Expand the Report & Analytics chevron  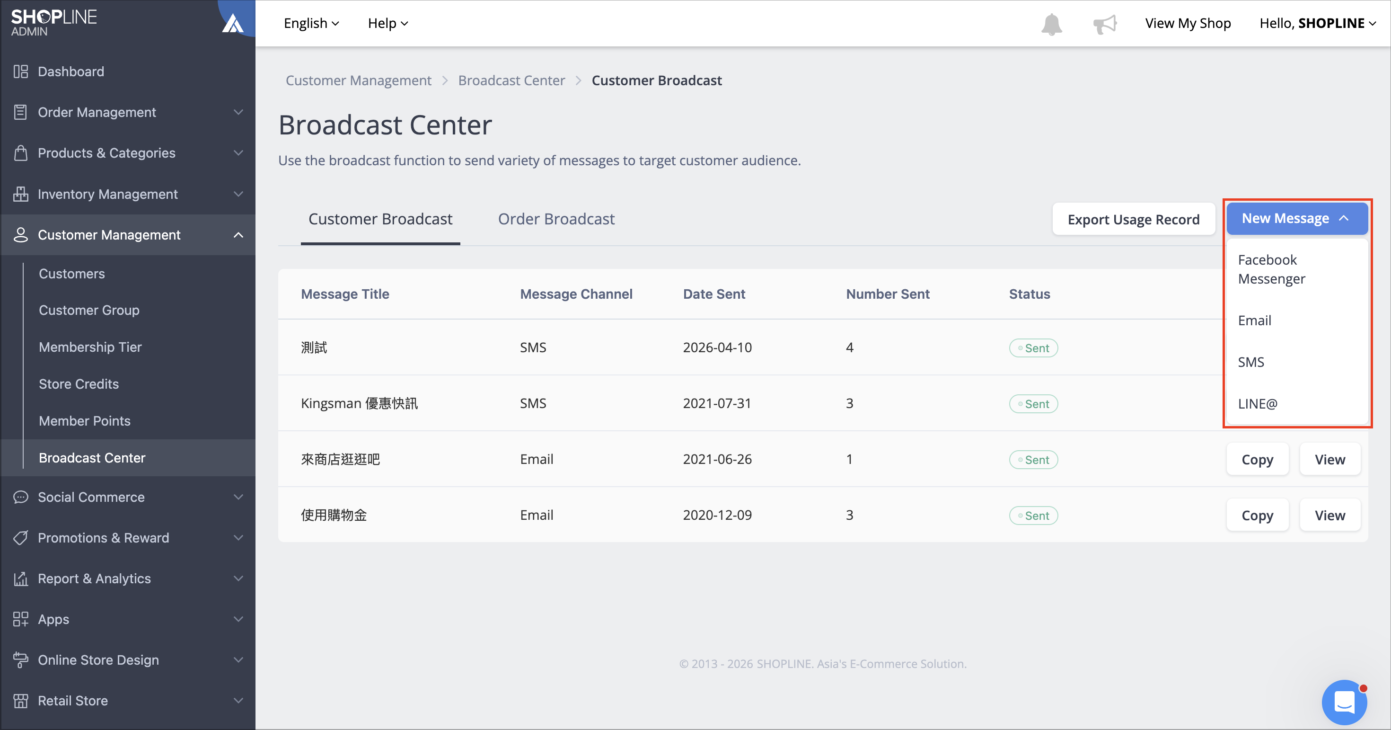[238, 579]
